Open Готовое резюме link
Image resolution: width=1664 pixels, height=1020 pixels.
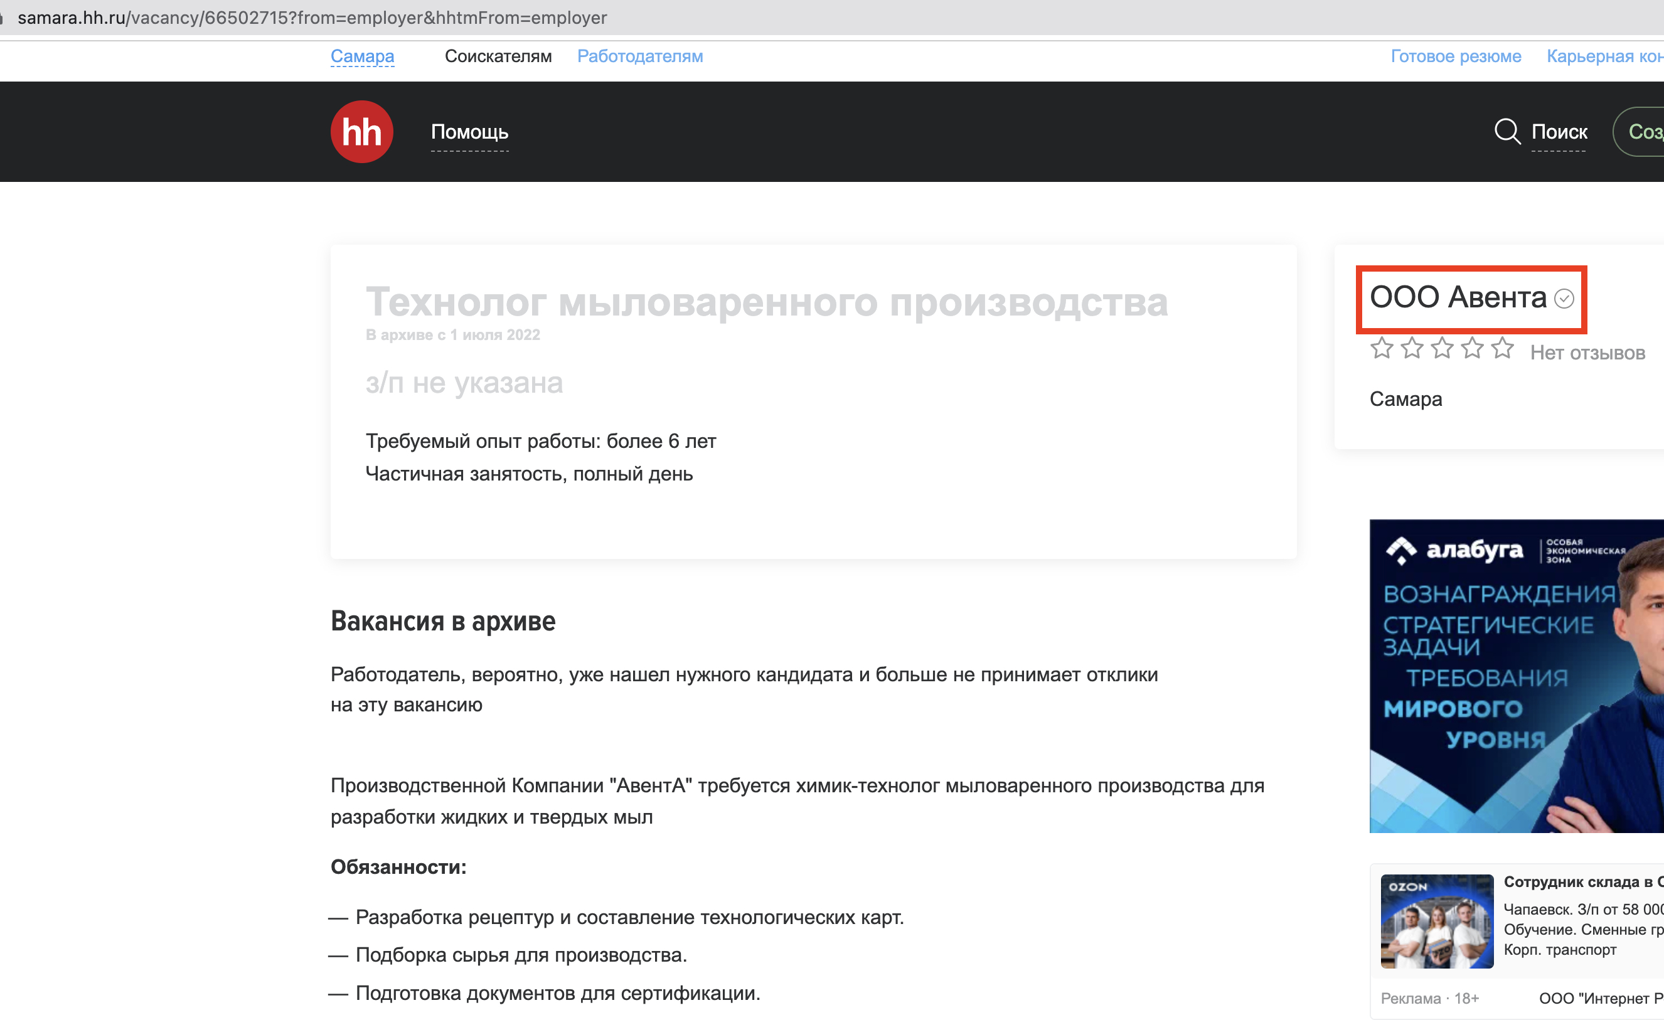click(1455, 56)
